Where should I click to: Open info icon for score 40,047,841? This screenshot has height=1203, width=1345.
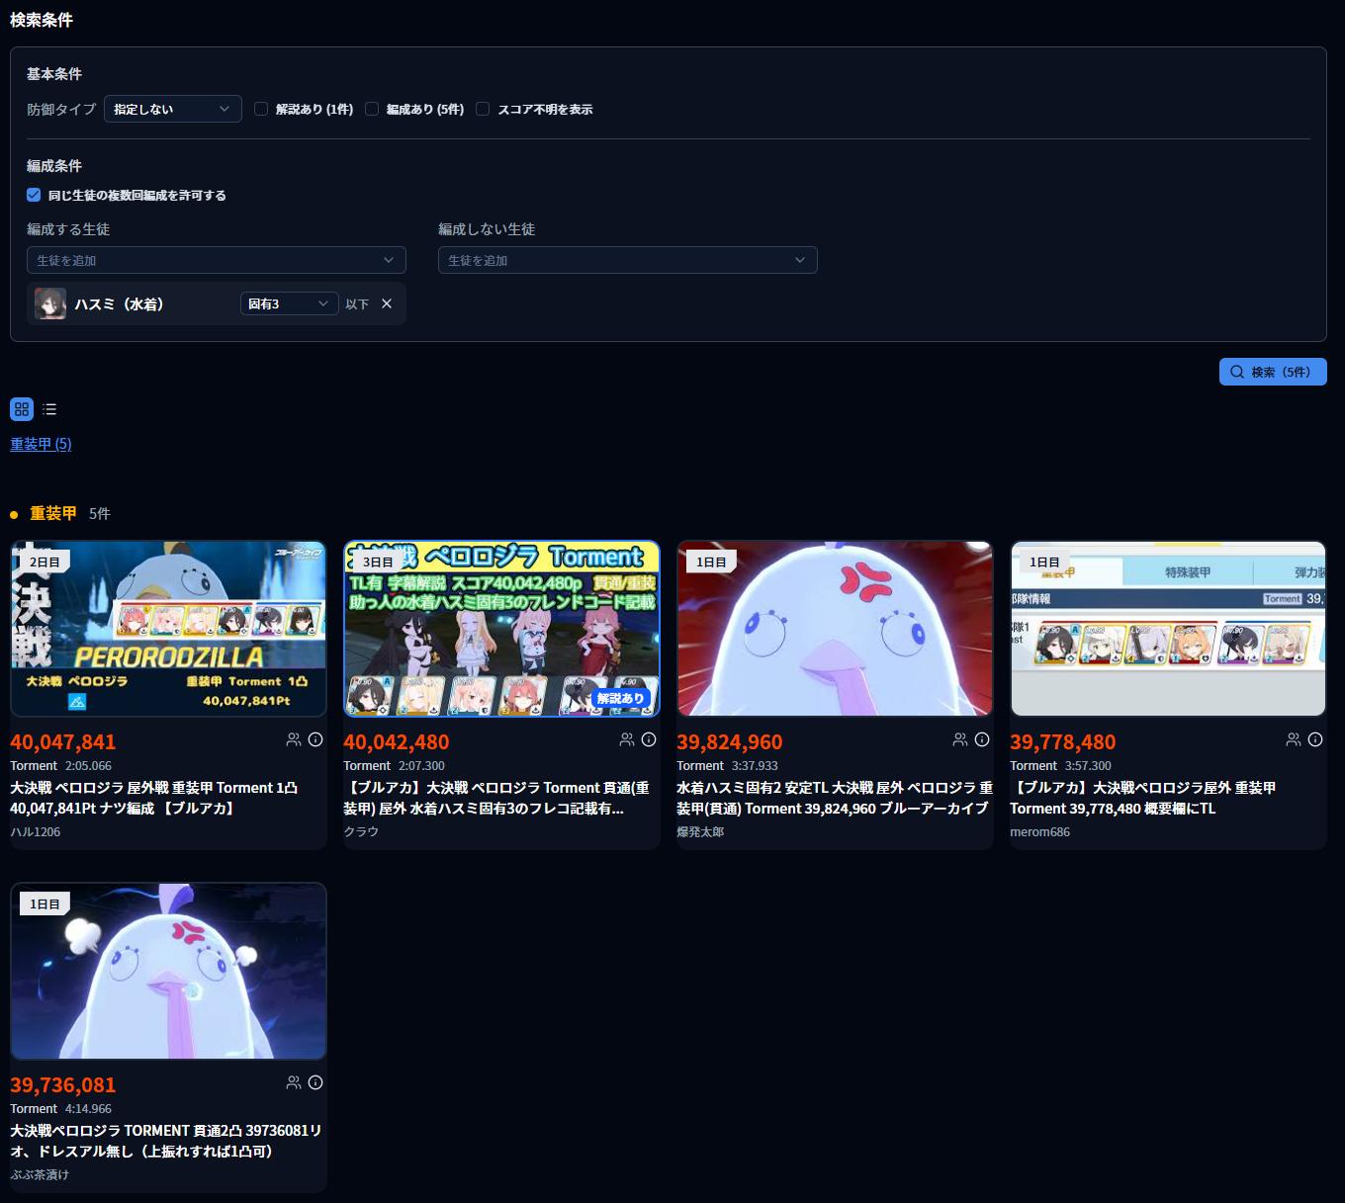click(x=315, y=739)
